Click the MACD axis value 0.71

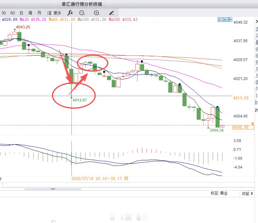click(237, 150)
